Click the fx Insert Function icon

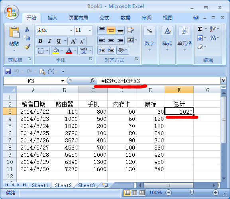point(92,81)
